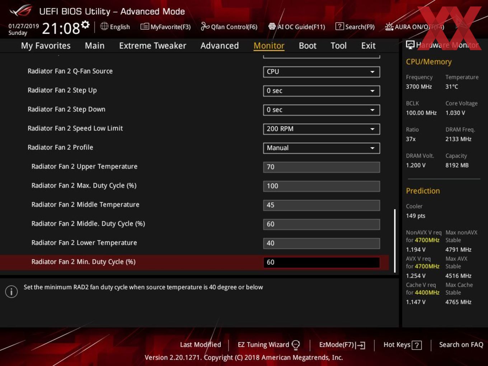Switch to the Main tab
Viewport: 488px width, 366px height.
(x=95, y=46)
